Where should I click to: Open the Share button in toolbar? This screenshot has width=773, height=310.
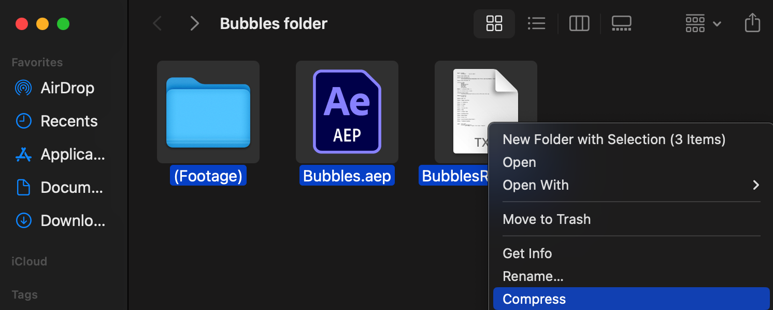tap(752, 23)
